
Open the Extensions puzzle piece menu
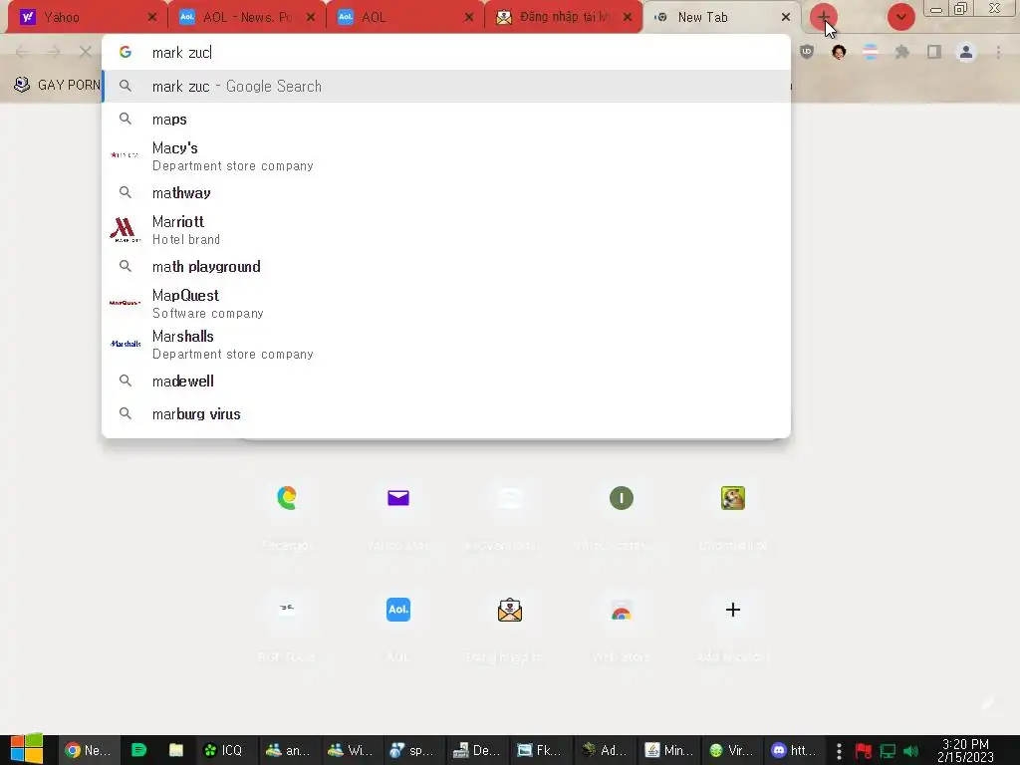pos(902,52)
